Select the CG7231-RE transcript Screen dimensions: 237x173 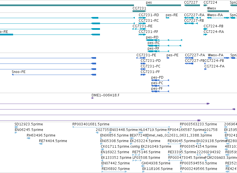(139, 29)
